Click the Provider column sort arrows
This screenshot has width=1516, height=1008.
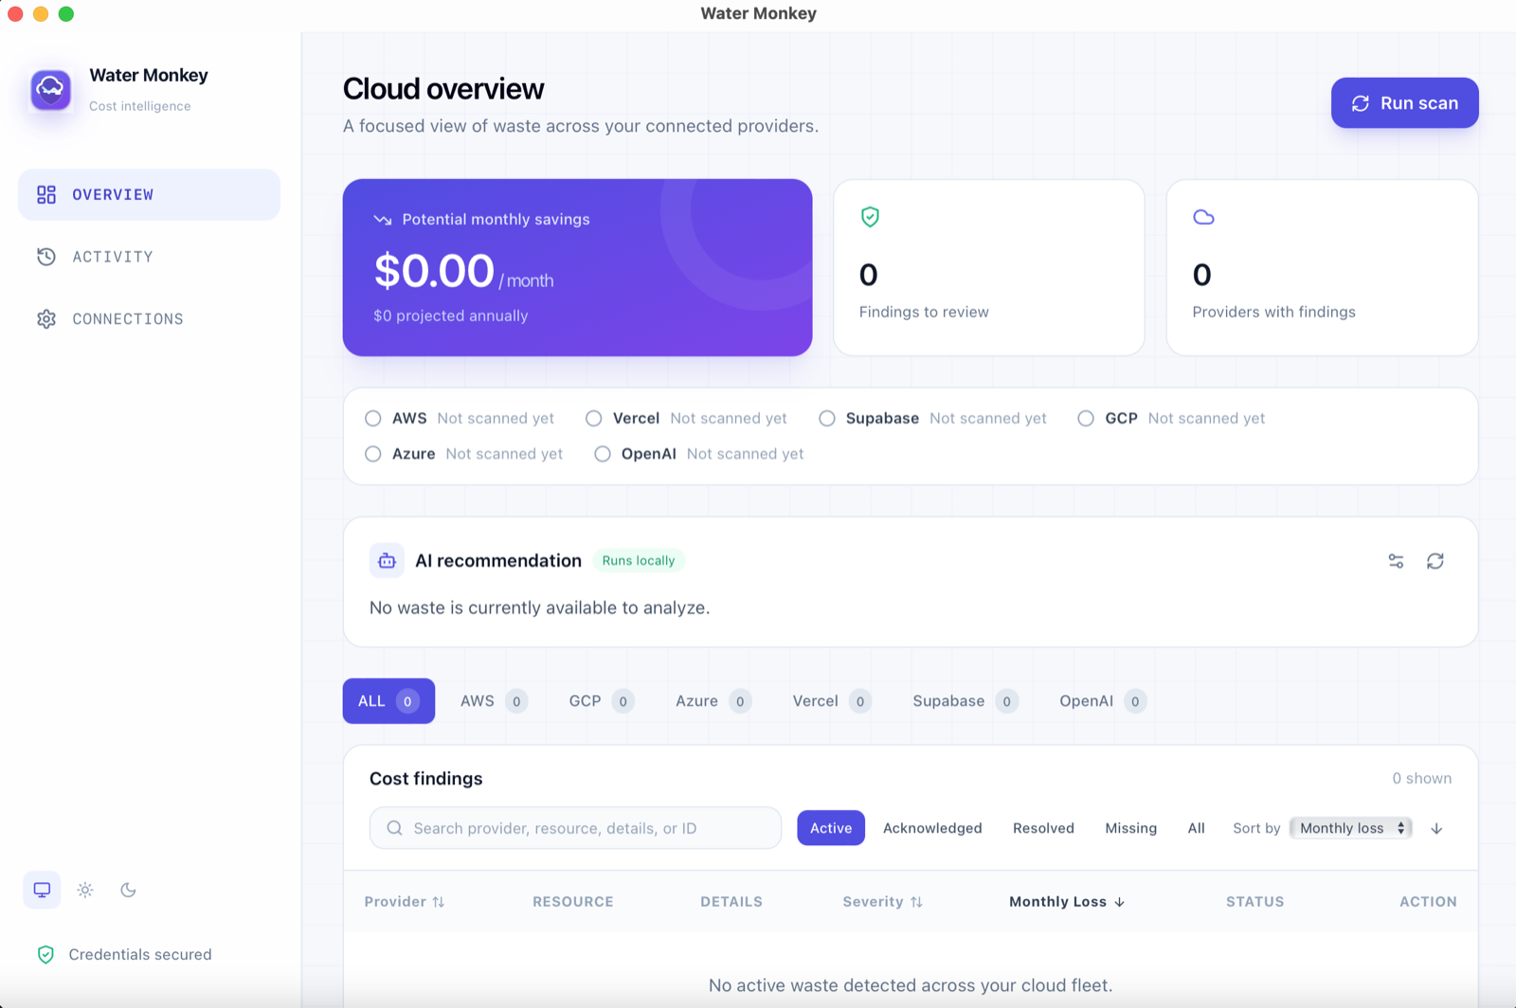pos(439,902)
